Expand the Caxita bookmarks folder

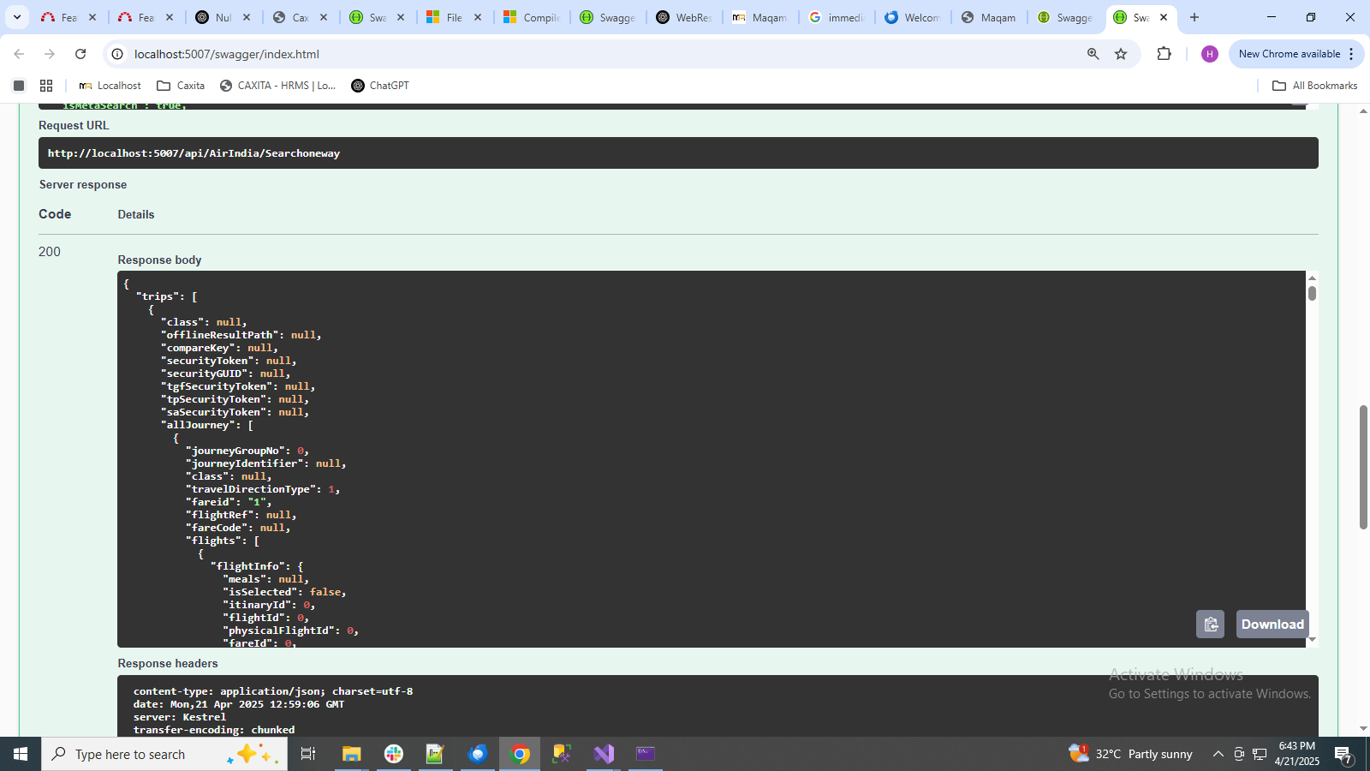[x=181, y=86]
